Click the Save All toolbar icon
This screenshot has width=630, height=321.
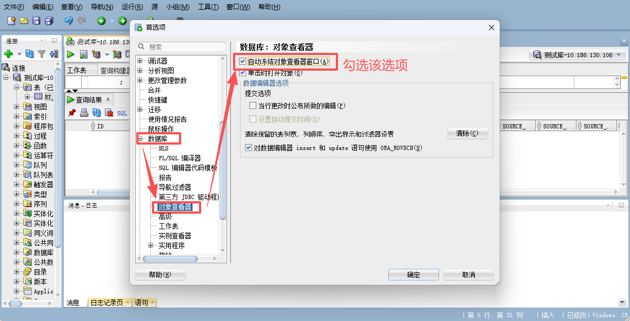[49, 21]
